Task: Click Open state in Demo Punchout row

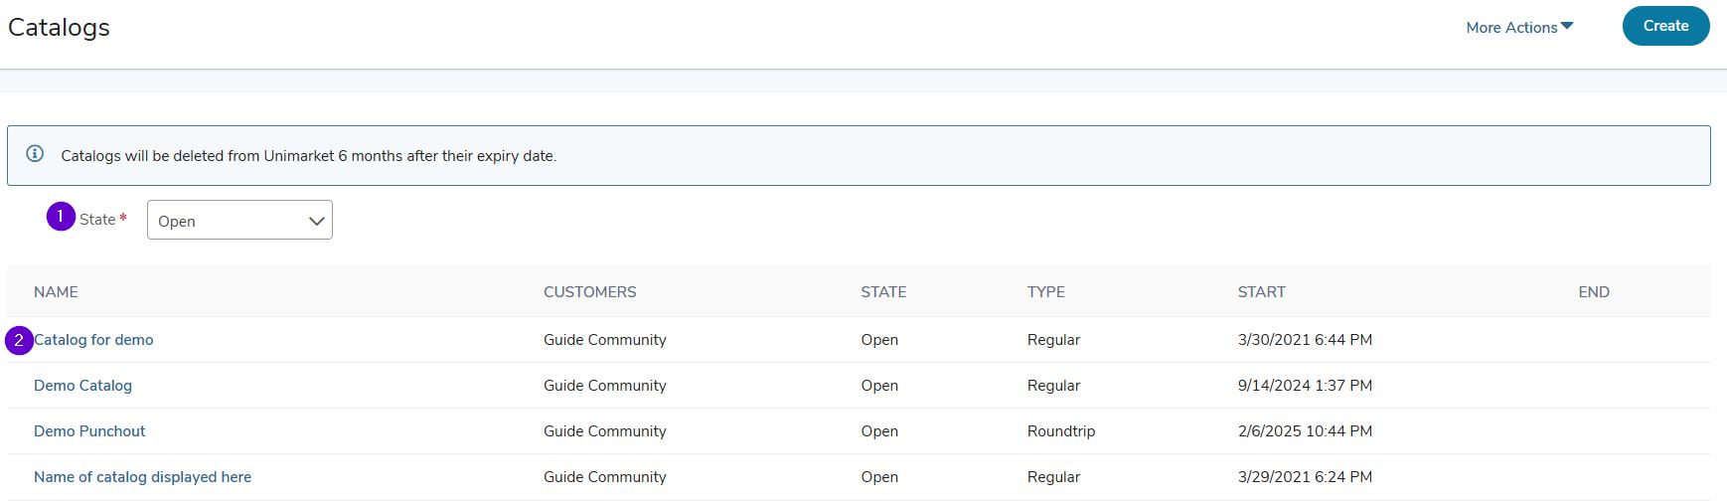Action: 879,431
